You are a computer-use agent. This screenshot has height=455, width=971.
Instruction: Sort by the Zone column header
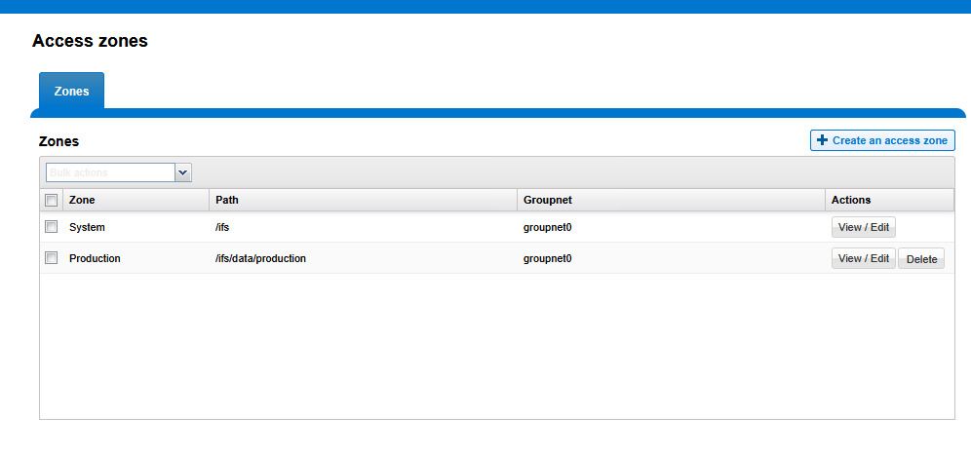point(83,200)
